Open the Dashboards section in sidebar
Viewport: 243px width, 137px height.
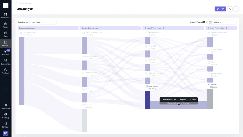point(5,16)
